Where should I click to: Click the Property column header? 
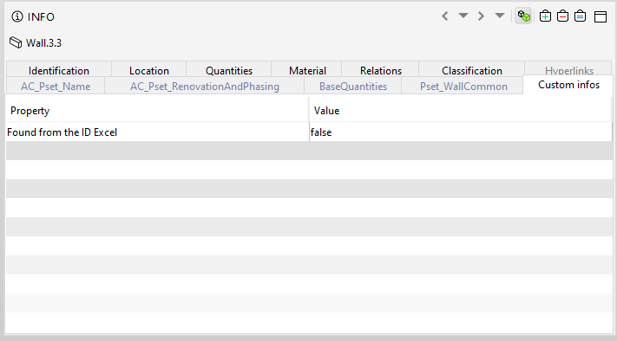coord(157,111)
